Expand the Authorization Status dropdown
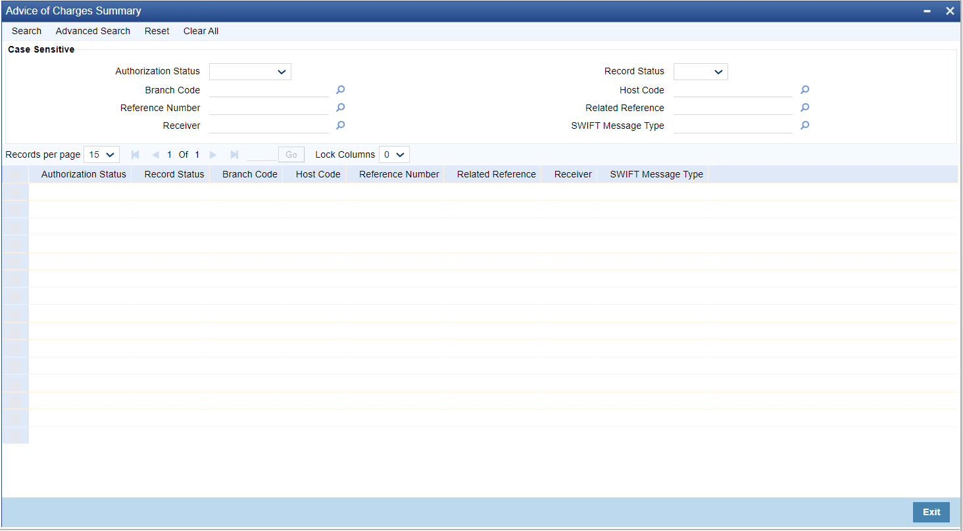Viewport: 963px width, 531px height. [250, 72]
